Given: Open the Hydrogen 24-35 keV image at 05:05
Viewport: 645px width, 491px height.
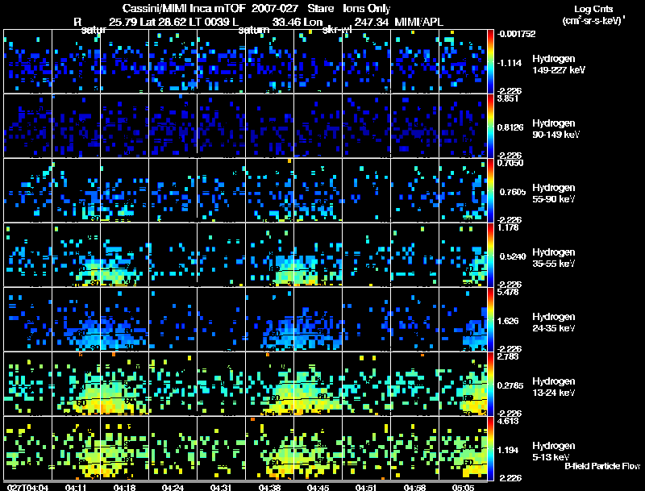Looking at the screenshot, I should (x=463, y=319).
